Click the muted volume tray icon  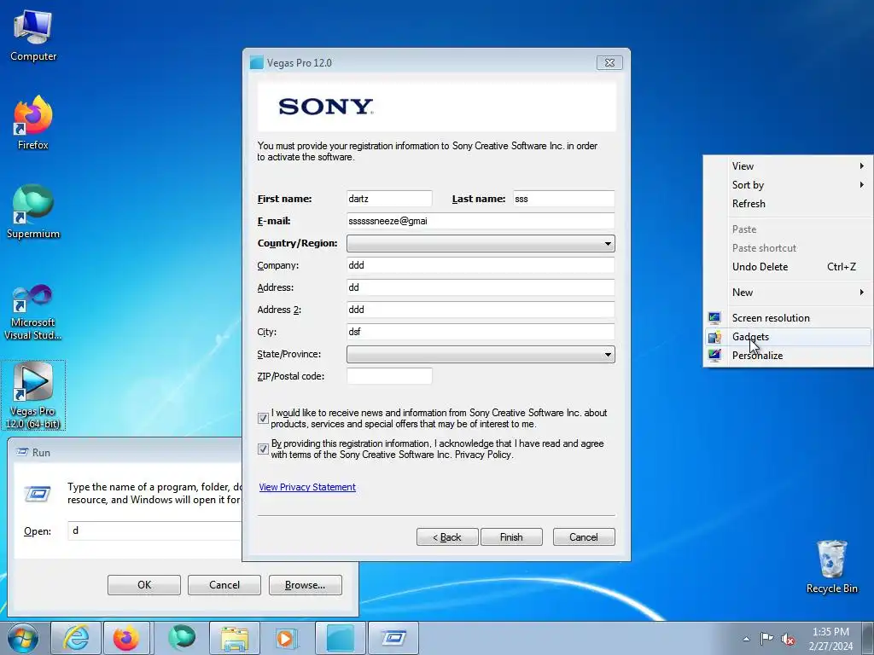[x=788, y=639]
